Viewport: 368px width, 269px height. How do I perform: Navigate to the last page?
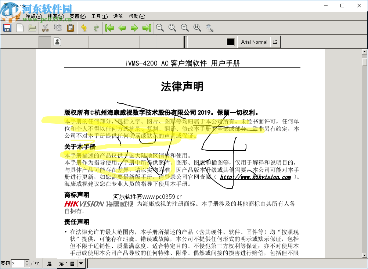coord(147,28)
